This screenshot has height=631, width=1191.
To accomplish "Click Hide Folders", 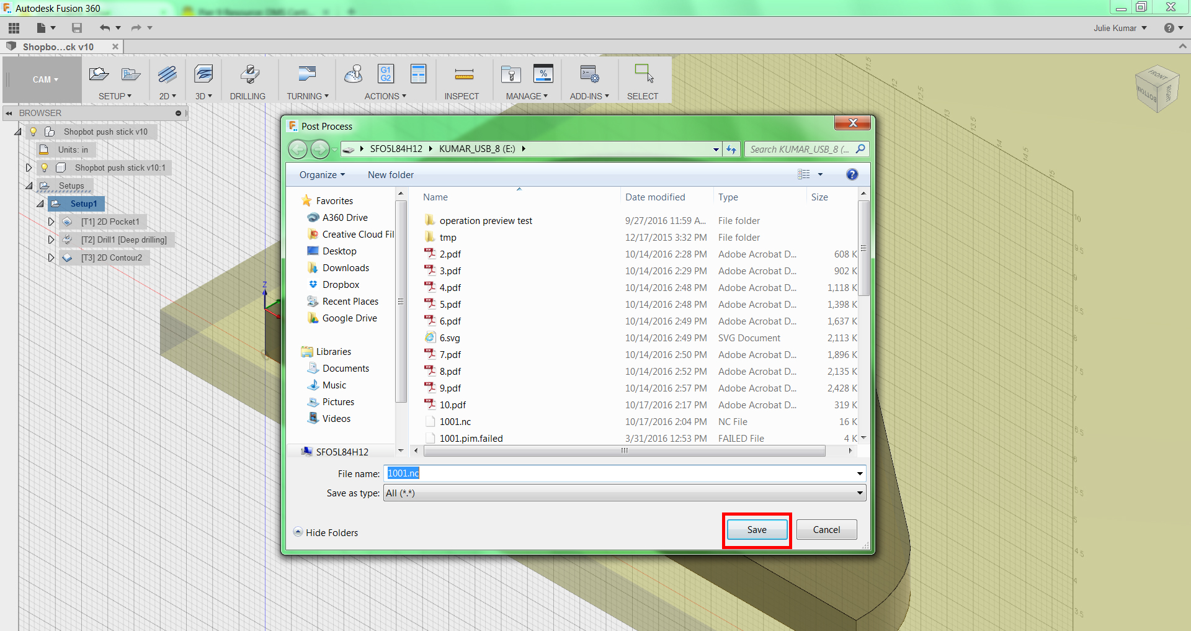I will pos(326,533).
